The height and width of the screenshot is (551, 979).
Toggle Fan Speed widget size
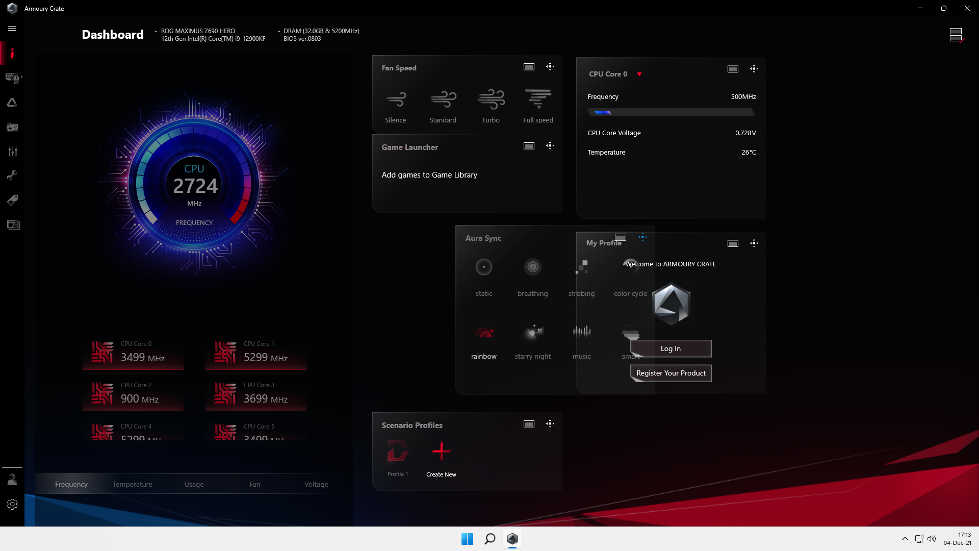point(529,67)
